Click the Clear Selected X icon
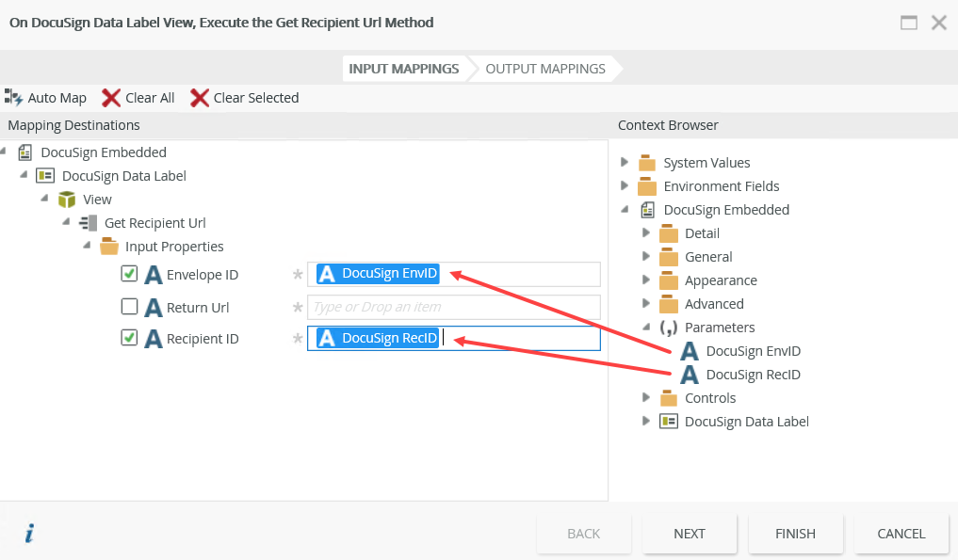 [x=200, y=98]
